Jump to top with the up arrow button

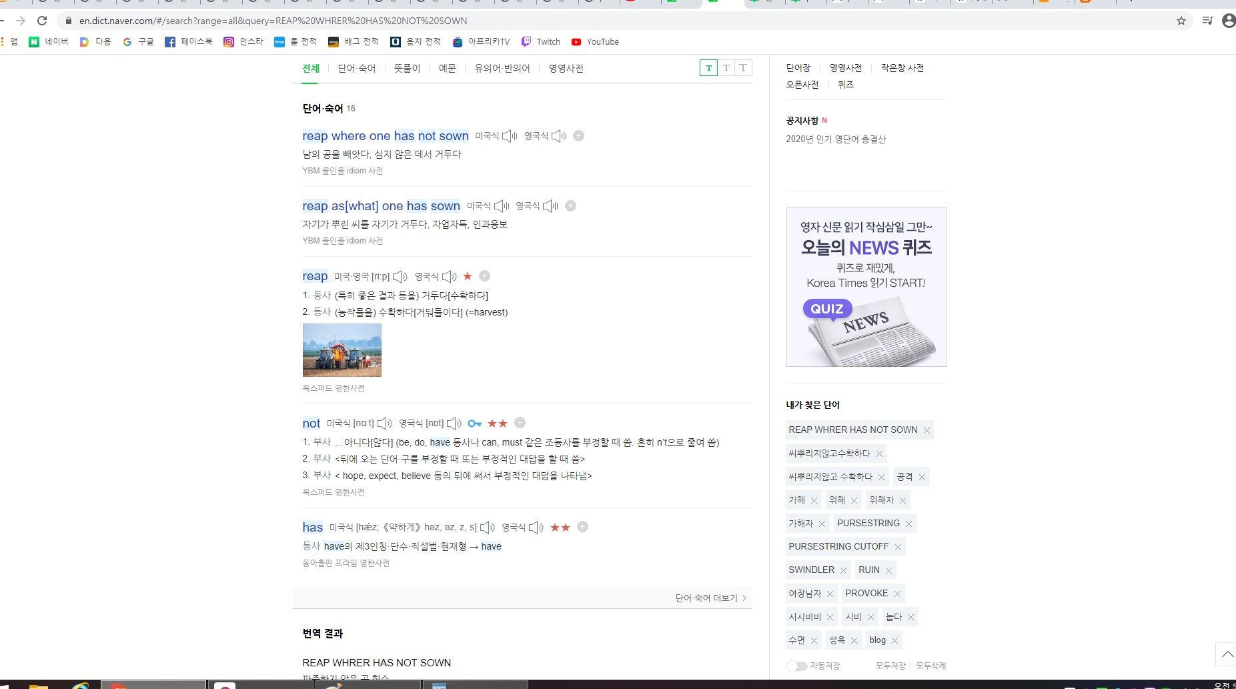[x=1226, y=654]
